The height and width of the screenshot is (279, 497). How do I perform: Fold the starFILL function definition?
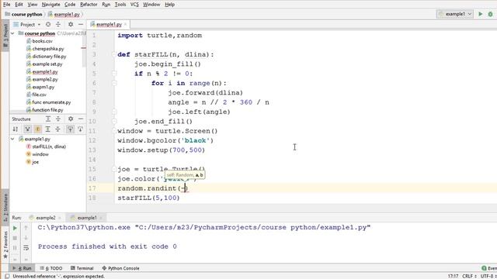tap(114, 54)
